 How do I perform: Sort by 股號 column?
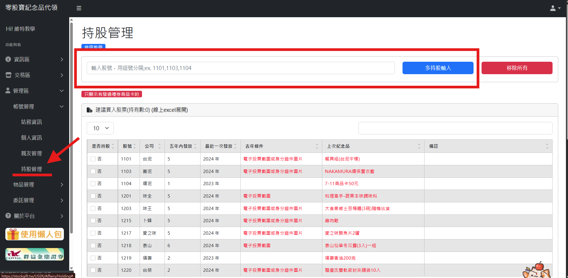129,146
